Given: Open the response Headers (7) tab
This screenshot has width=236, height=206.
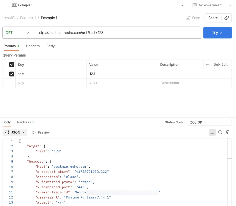Looking at the screenshot, I should point(25,122).
